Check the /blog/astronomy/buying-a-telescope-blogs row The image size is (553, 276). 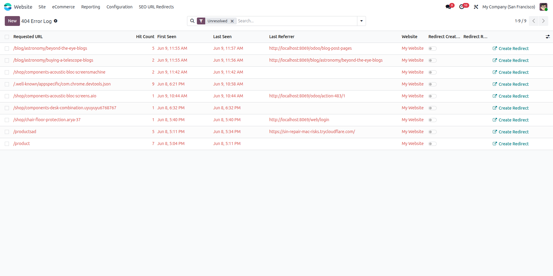(x=7, y=60)
